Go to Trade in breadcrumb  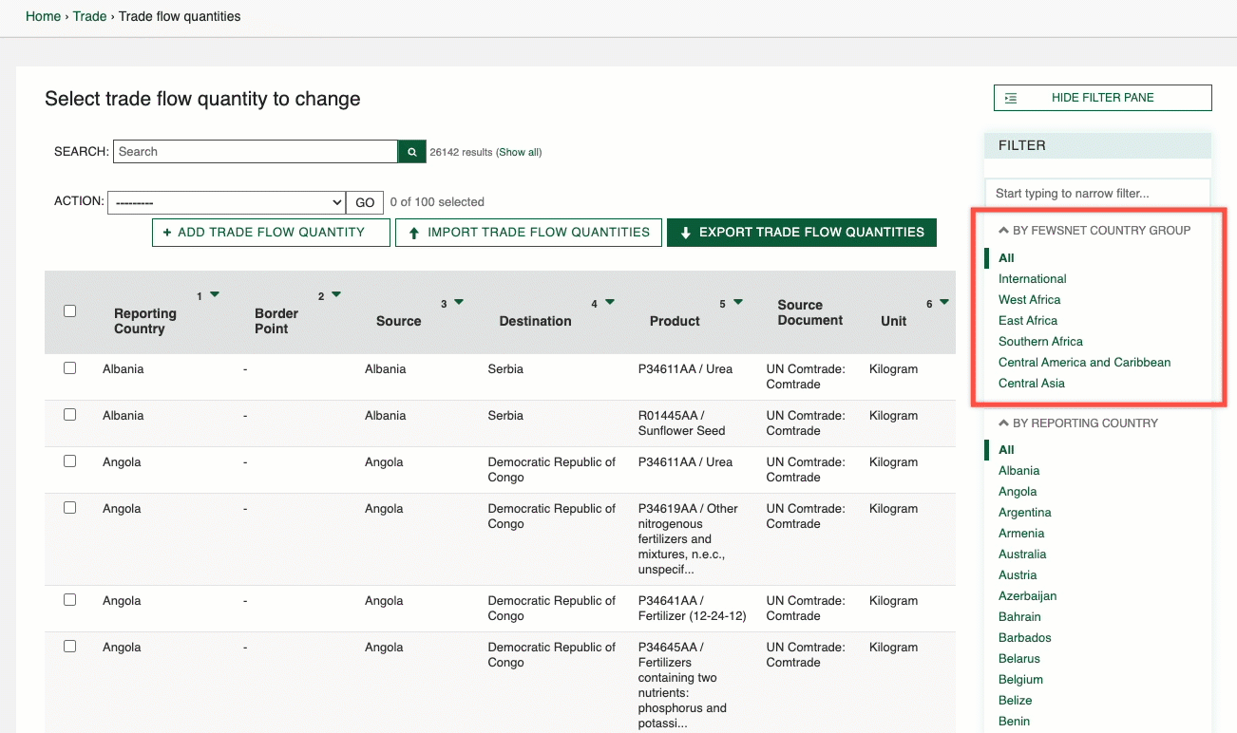point(89,16)
